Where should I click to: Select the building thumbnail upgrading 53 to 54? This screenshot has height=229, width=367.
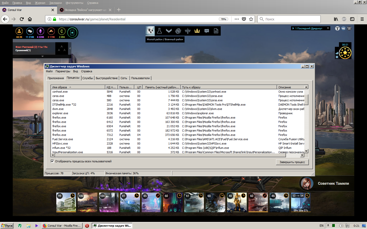point(301,203)
